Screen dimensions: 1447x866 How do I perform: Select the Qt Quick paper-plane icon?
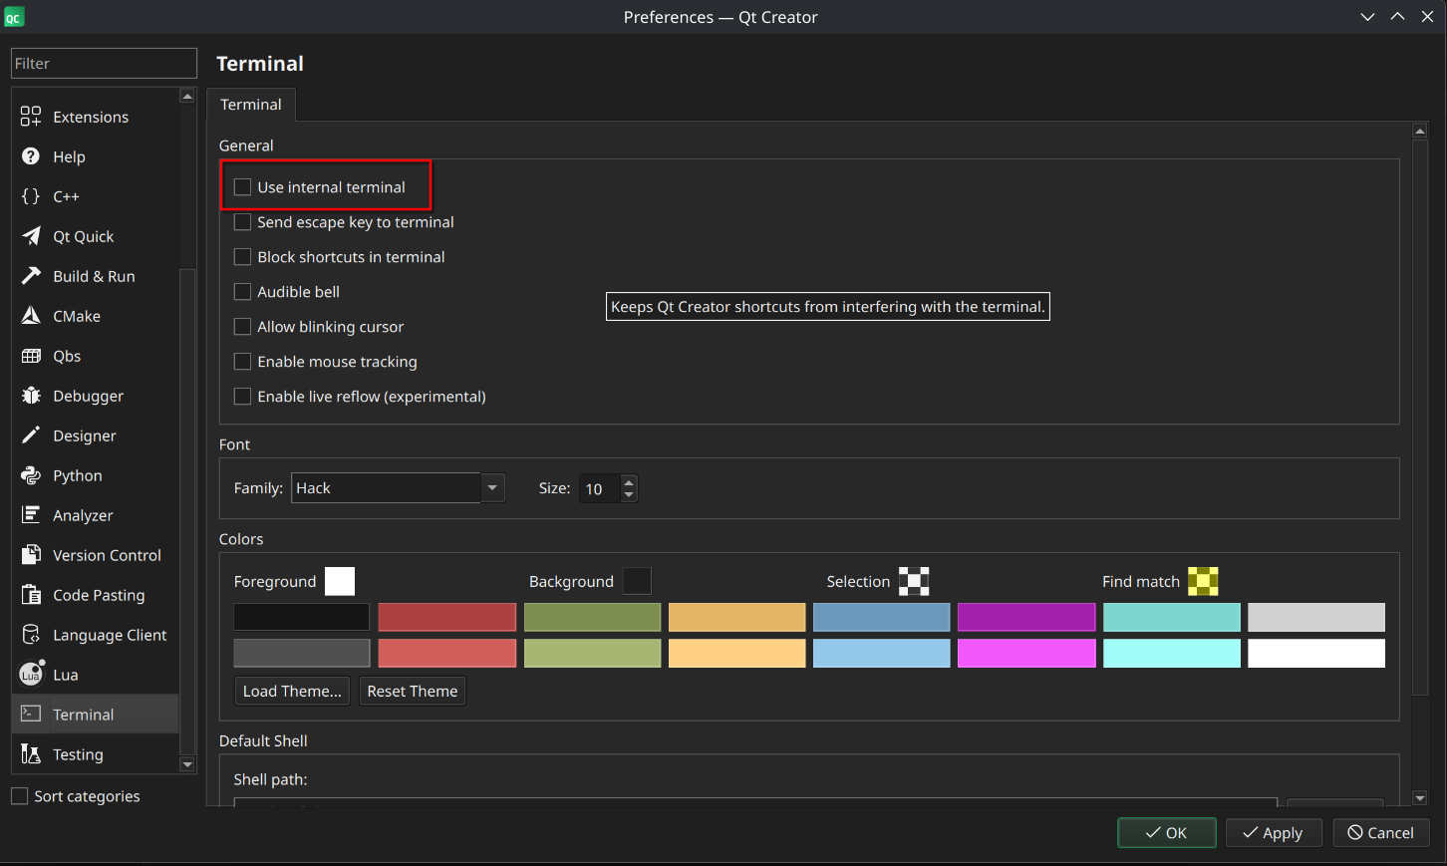coord(31,236)
